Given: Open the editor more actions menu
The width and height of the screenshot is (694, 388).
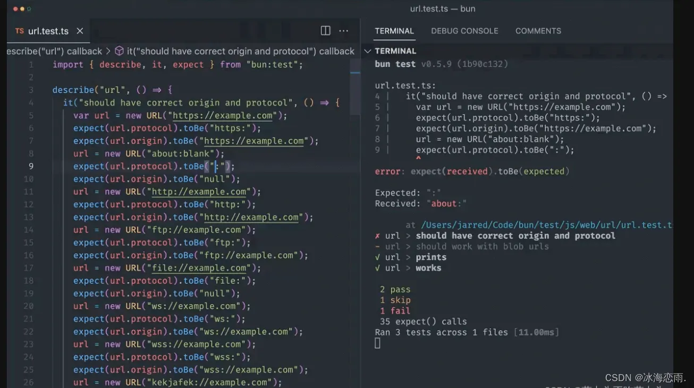Looking at the screenshot, I should tap(344, 31).
